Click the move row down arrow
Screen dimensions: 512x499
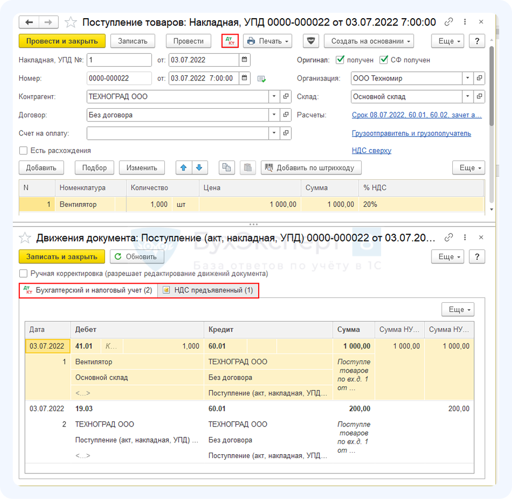(199, 167)
